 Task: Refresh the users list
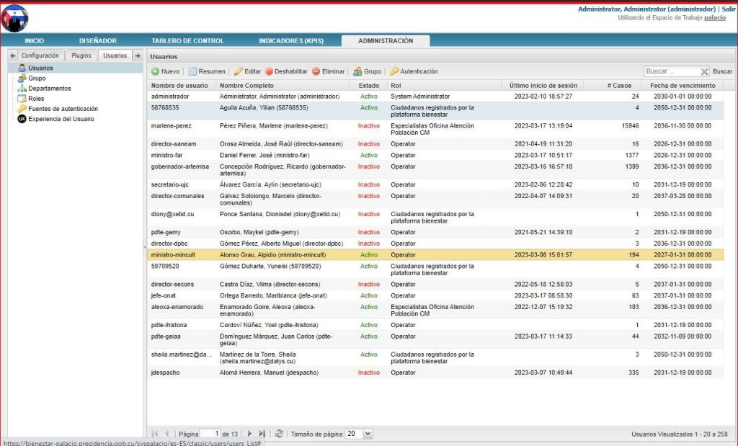[279, 434]
